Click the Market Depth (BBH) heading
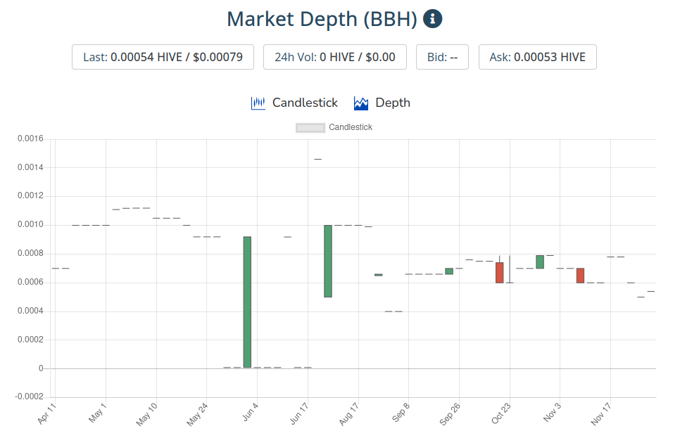This screenshot has height=445, width=680. (x=322, y=20)
